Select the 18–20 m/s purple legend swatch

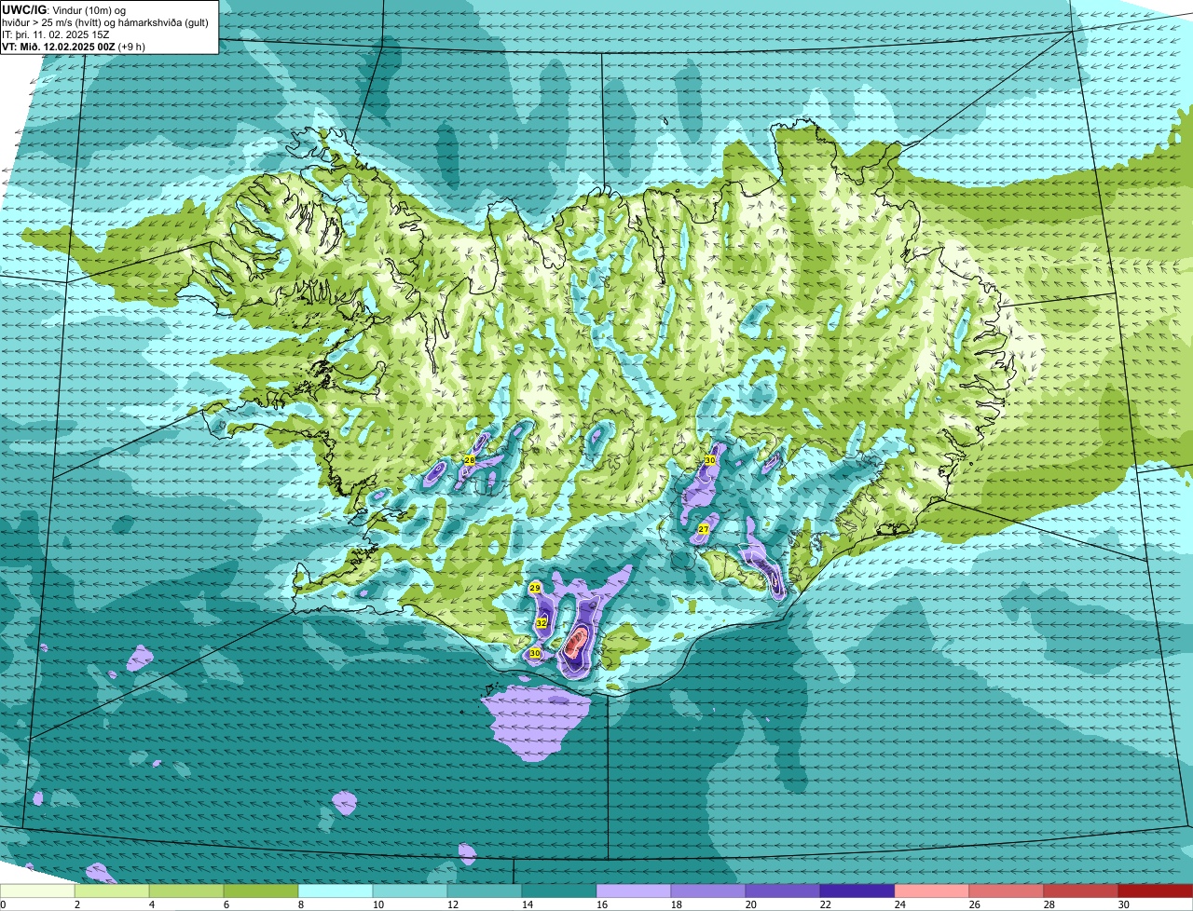pos(708,891)
